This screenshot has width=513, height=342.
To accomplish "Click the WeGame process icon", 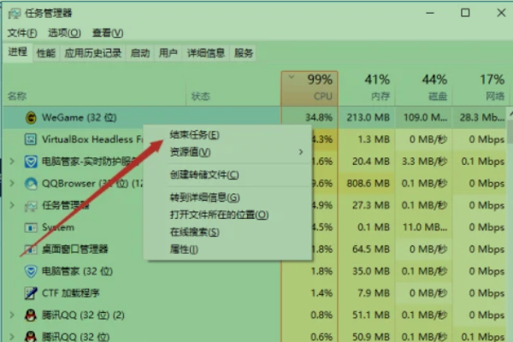I will (31, 117).
